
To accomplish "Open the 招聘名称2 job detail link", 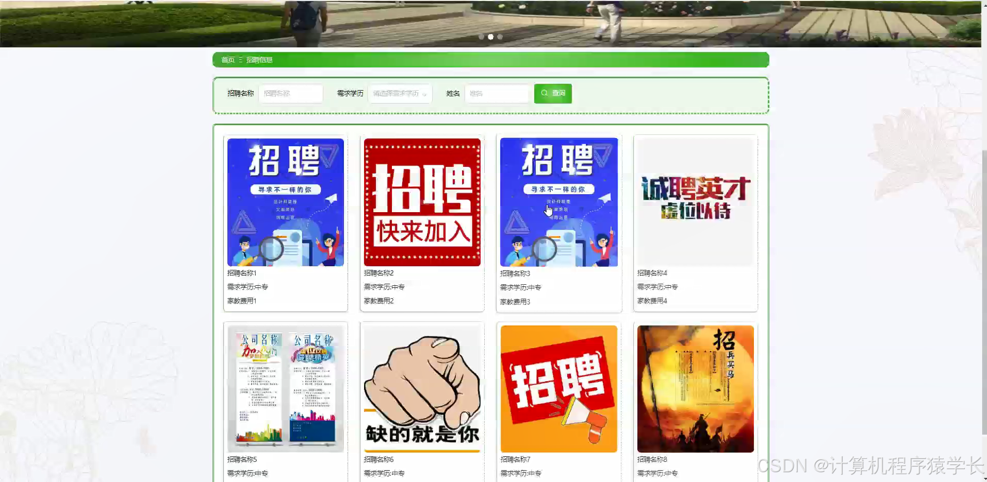I will [379, 273].
